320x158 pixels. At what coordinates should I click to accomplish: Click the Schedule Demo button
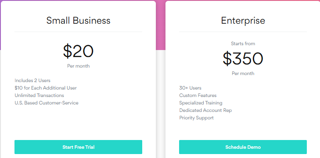coord(243,147)
